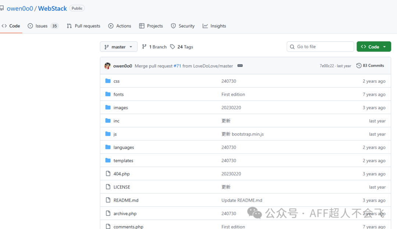
Task: Open the fonts folder name
Action: pos(118,94)
